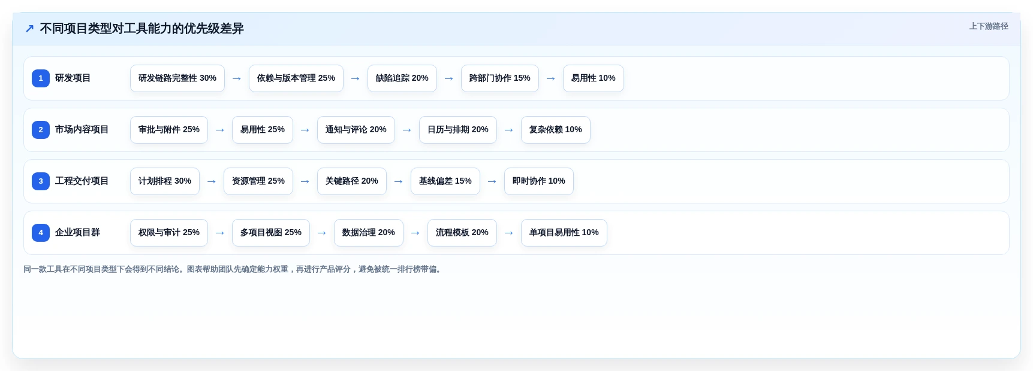Click the 通知与评论 20% chip

[356, 130]
